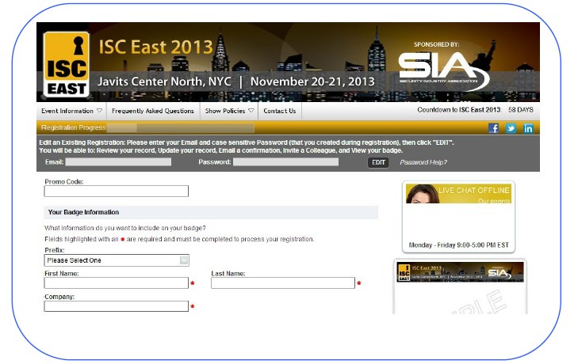
Task: Click the LinkedIn icon
Action: pos(528,128)
